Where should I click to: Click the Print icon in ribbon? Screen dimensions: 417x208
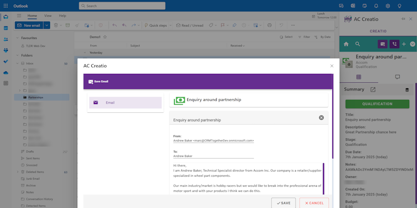coord(269,25)
